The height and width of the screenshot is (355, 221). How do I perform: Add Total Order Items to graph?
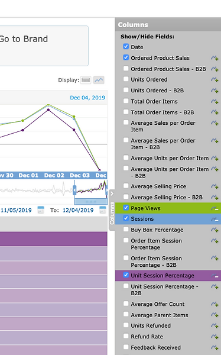click(214, 101)
